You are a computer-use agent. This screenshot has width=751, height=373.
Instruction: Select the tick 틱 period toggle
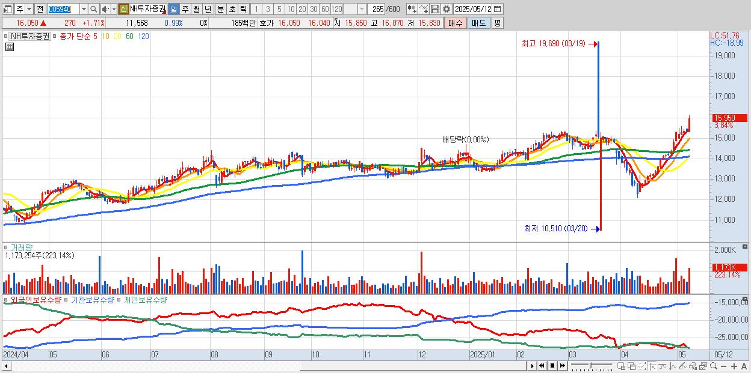coord(243,9)
